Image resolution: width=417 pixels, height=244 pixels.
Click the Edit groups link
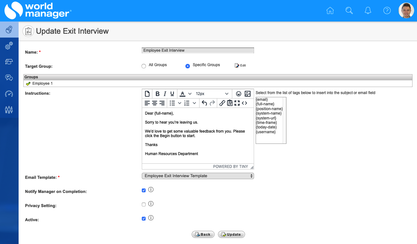click(x=240, y=65)
